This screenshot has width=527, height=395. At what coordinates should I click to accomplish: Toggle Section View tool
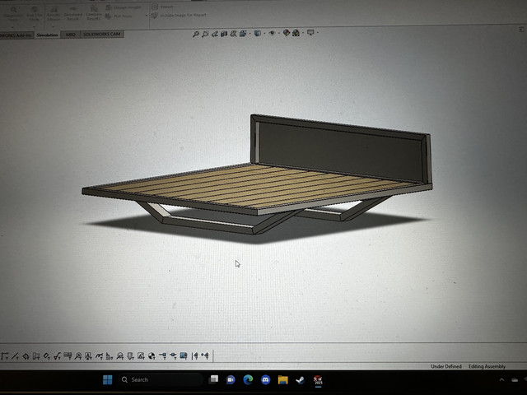coord(224,34)
